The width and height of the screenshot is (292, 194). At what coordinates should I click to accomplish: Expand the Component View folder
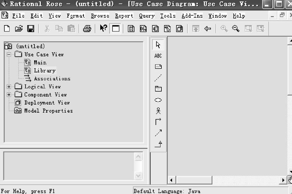9,95
